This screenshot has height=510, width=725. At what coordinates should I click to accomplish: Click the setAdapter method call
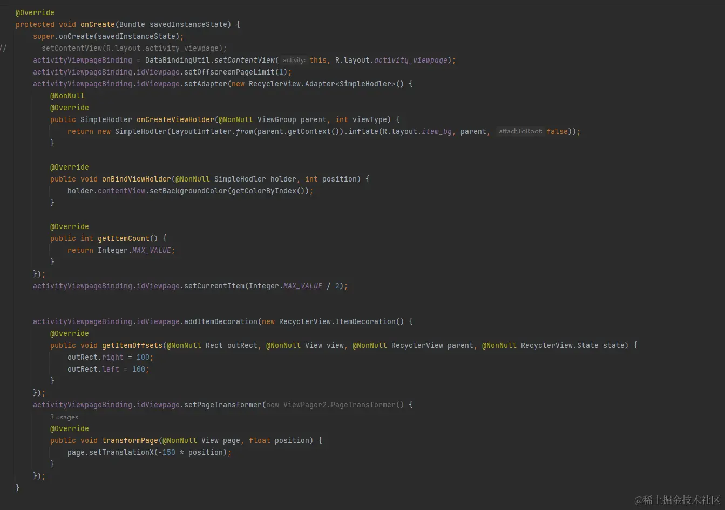coord(206,84)
